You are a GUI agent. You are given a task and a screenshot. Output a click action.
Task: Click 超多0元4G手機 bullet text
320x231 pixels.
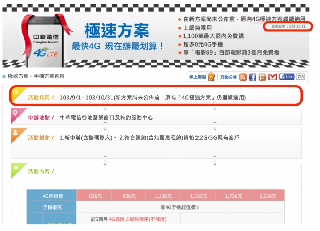[203, 44]
